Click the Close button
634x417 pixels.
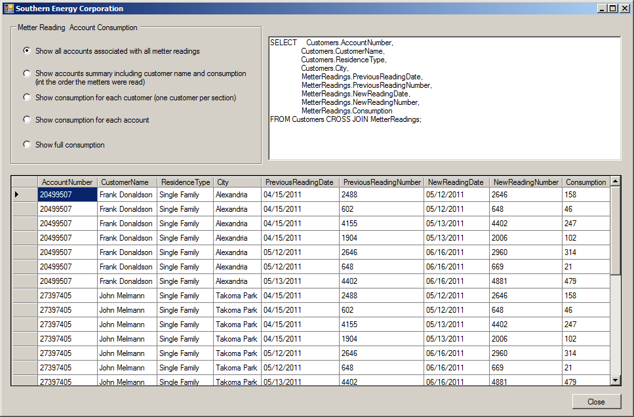pos(597,402)
